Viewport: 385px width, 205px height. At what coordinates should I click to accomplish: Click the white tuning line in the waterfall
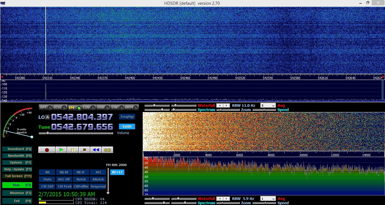tap(45, 40)
